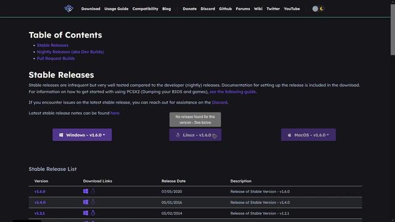Expand the MacOS - v1.6.0 dropdown

(309, 135)
